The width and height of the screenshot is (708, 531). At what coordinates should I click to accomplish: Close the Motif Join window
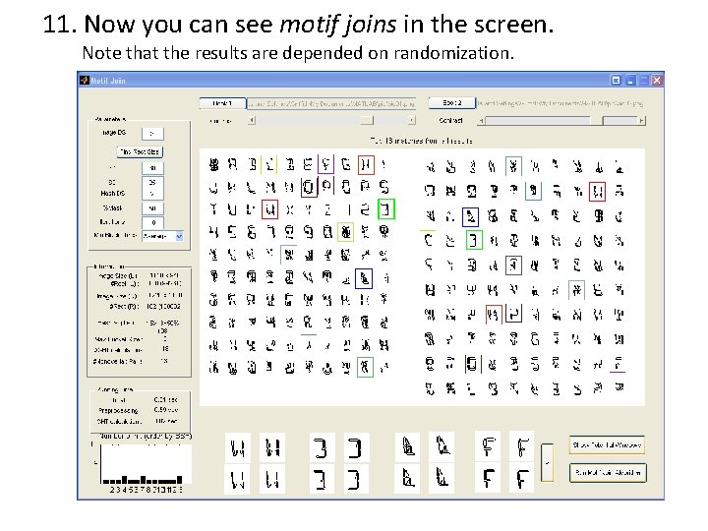click(657, 81)
